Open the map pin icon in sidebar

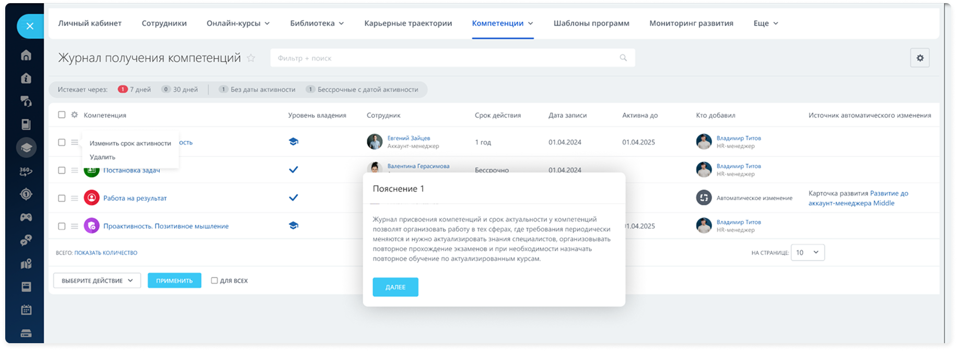26,264
